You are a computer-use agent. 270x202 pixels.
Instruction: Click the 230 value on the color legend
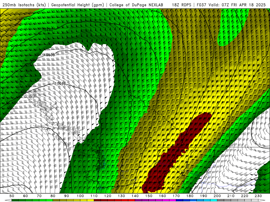[x=258, y=196]
